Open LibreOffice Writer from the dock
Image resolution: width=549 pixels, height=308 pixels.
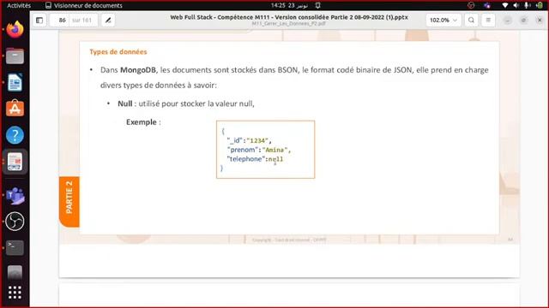point(15,82)
